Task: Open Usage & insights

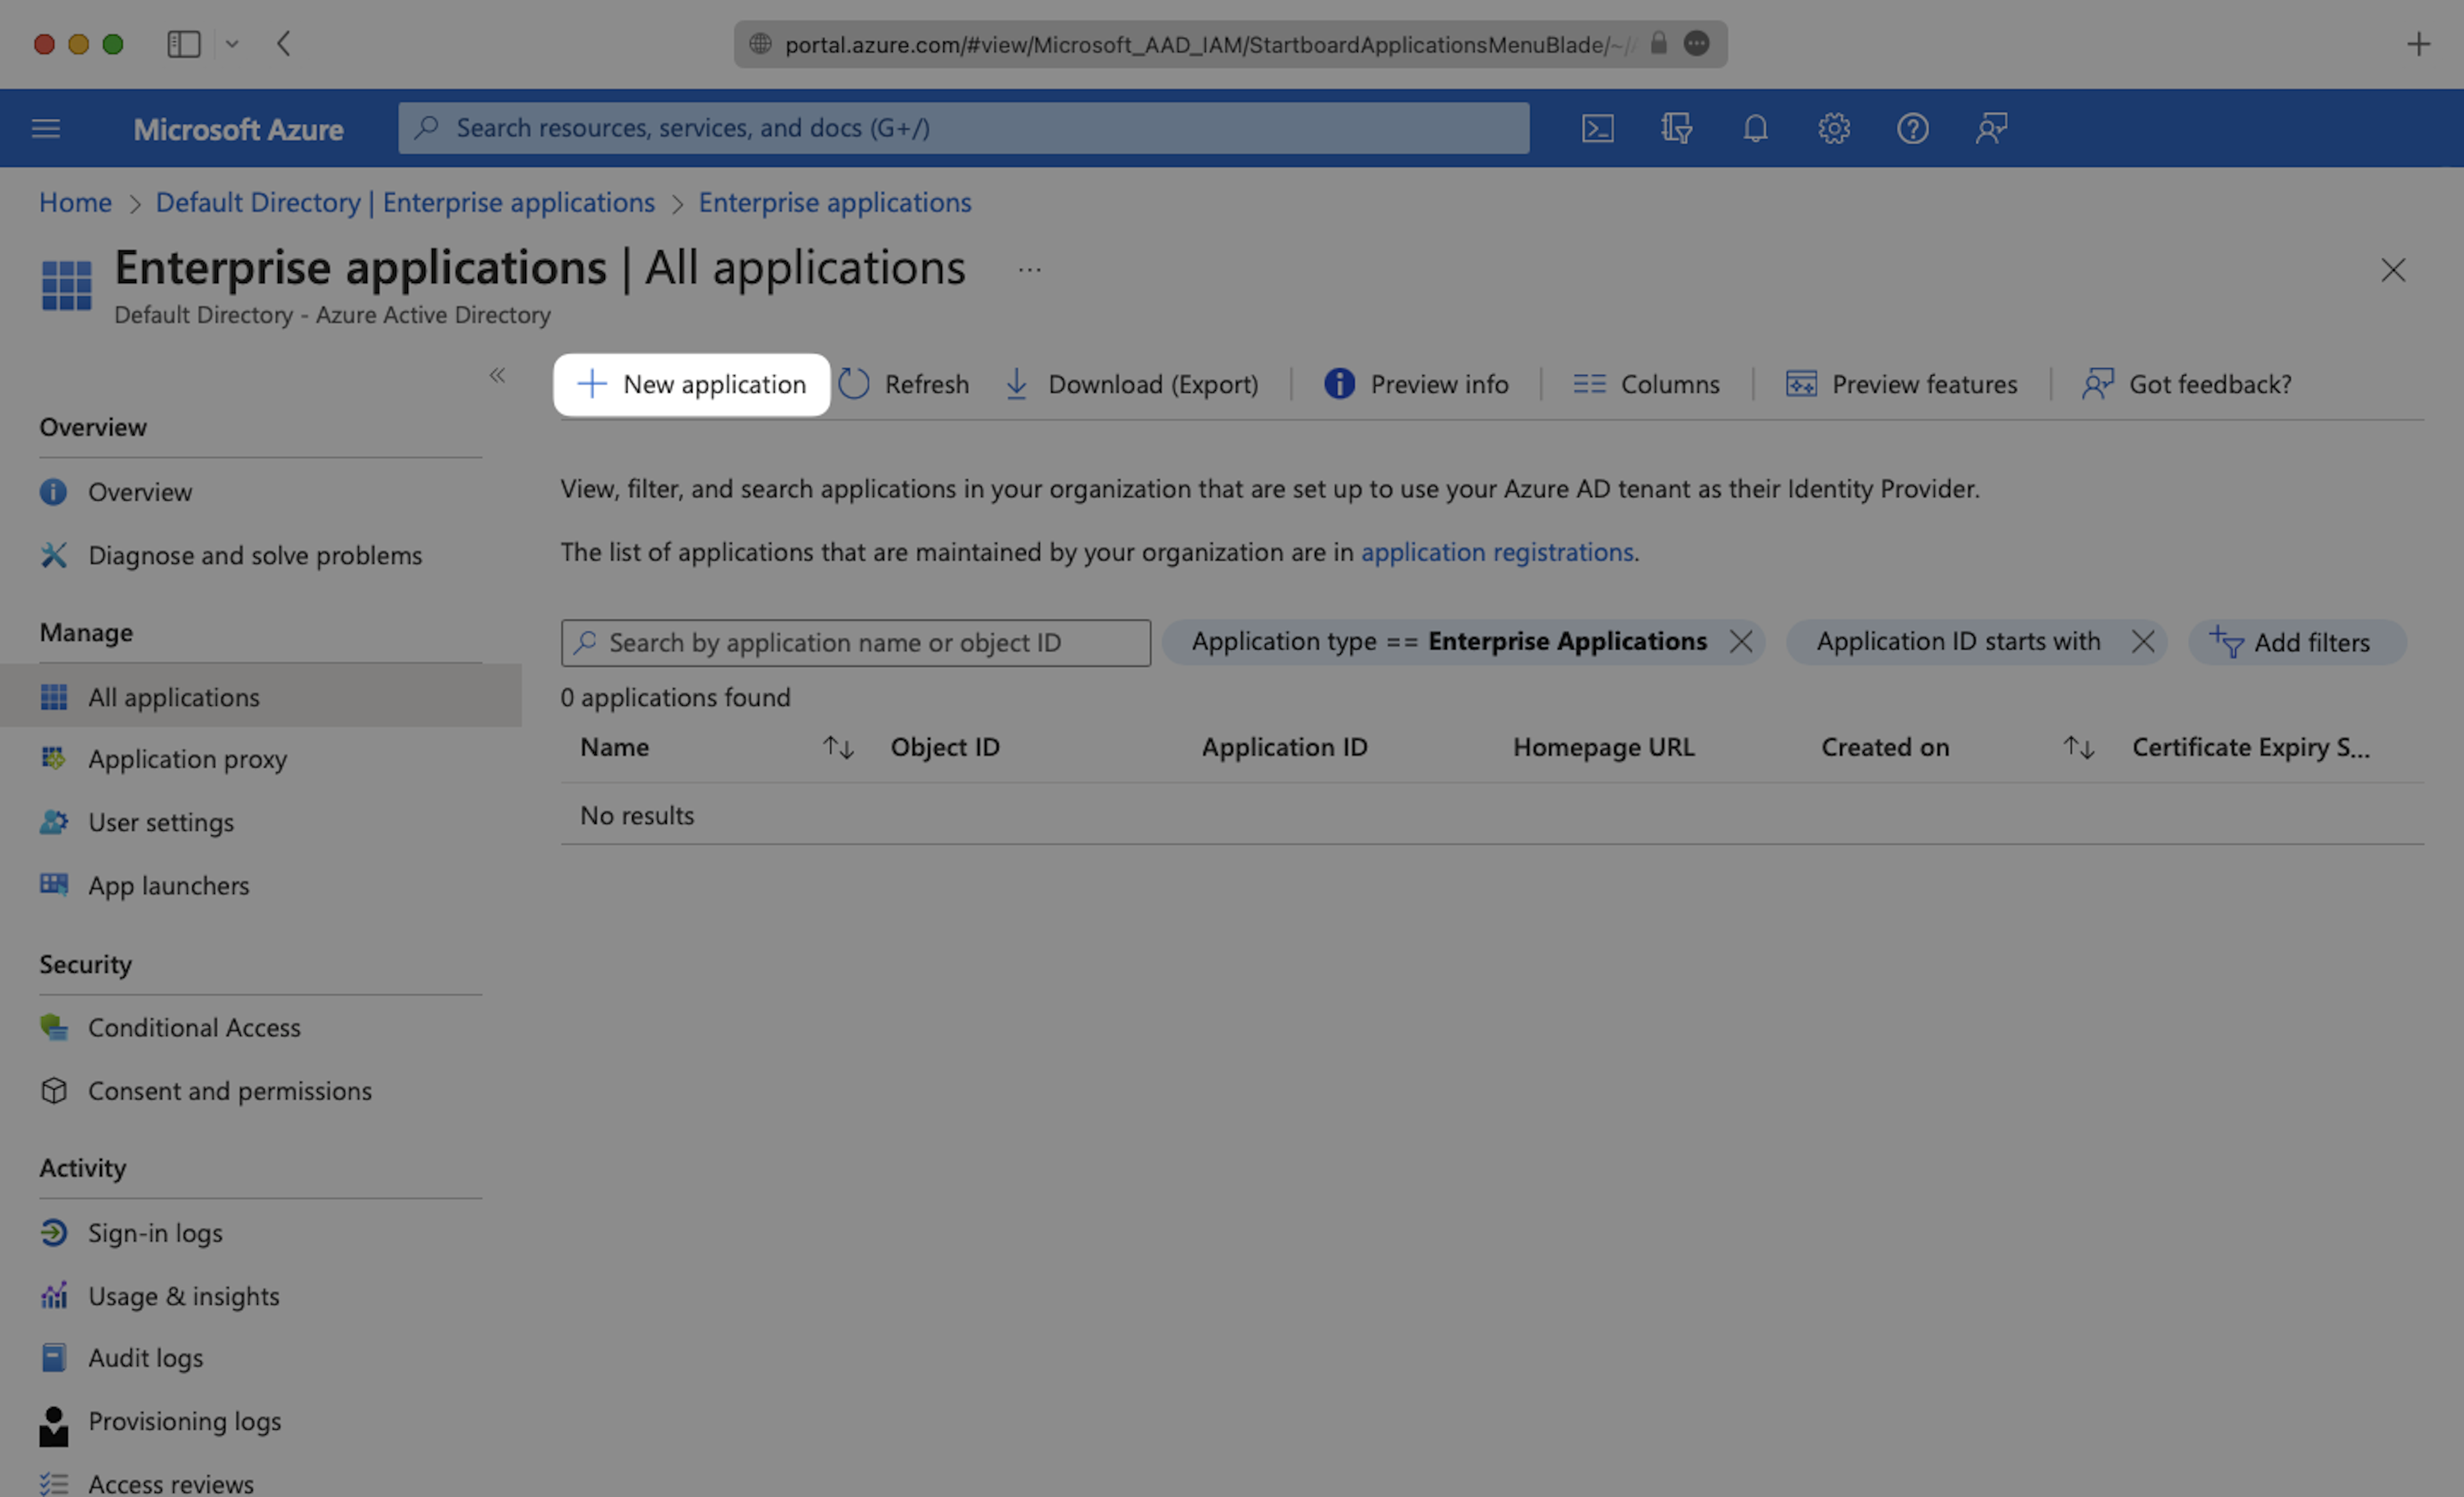Action: [183, 1295]
